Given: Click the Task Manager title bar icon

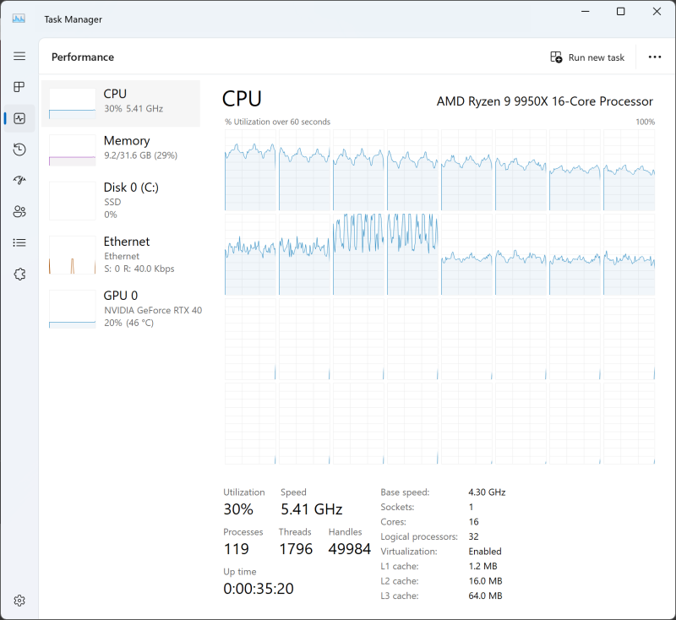Looking at the screenshot, I should [19, 18].
